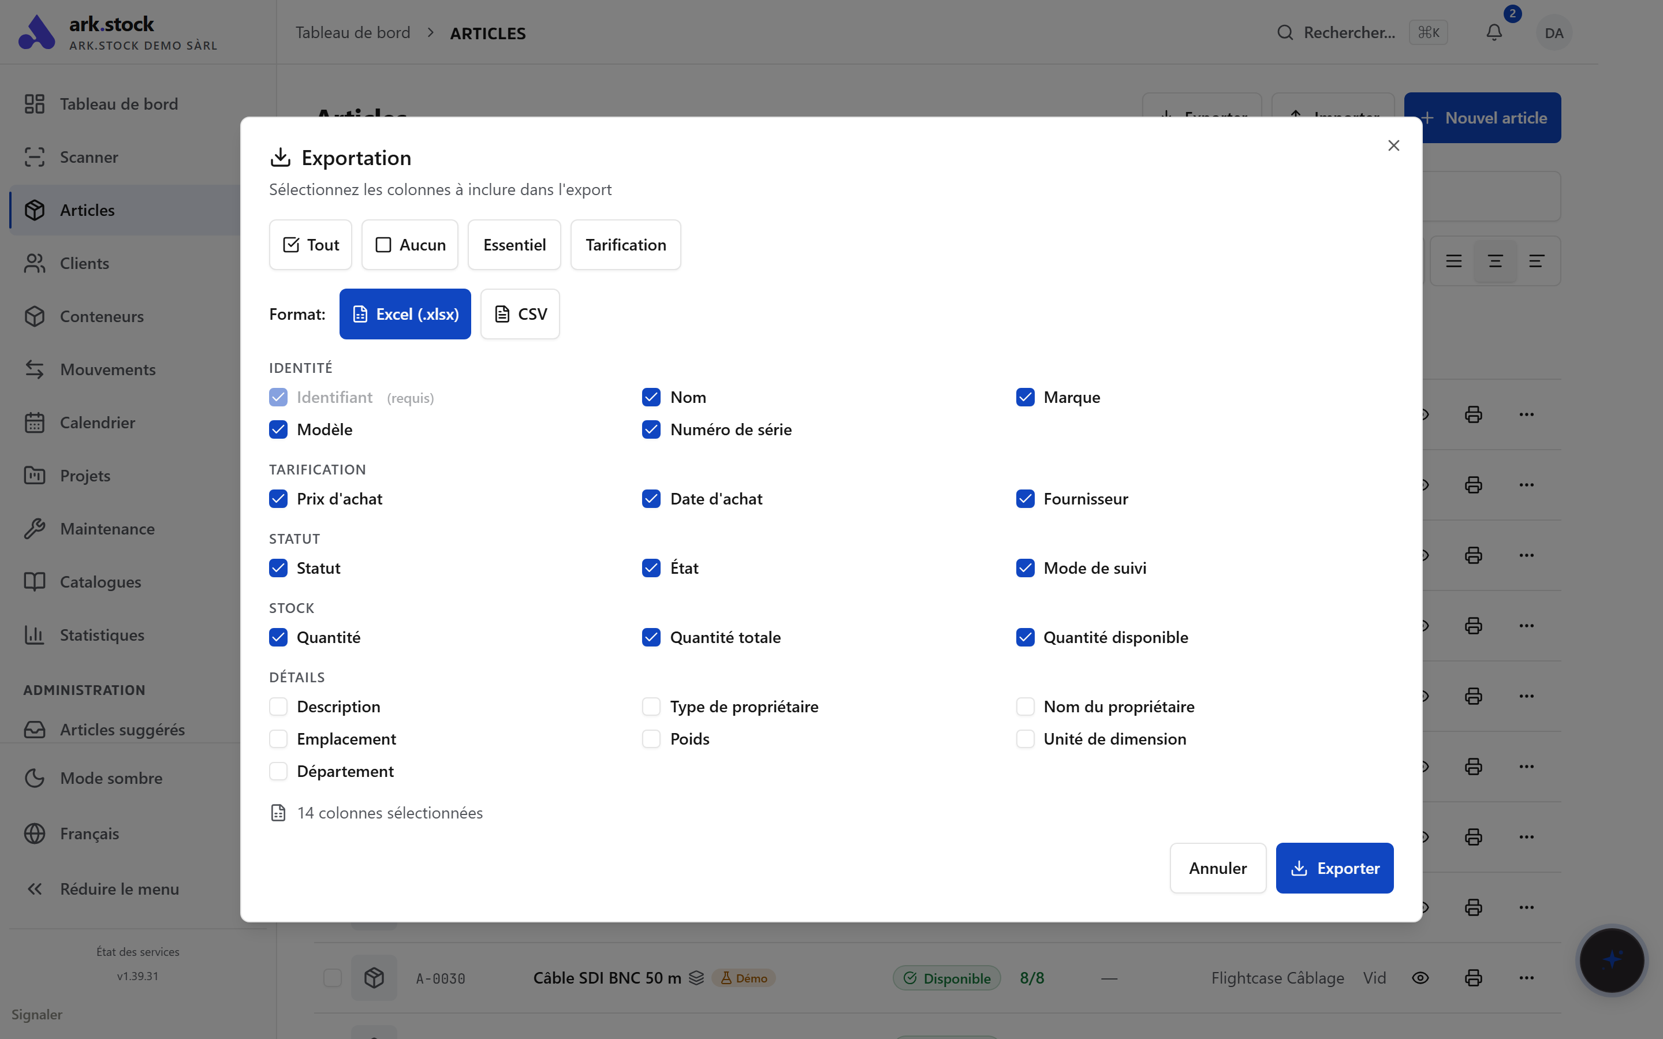The height and width of the screenshot is (1039, 1663).
Task: Toggle Mode de suivi checkbox
Action: point(1024,569)
